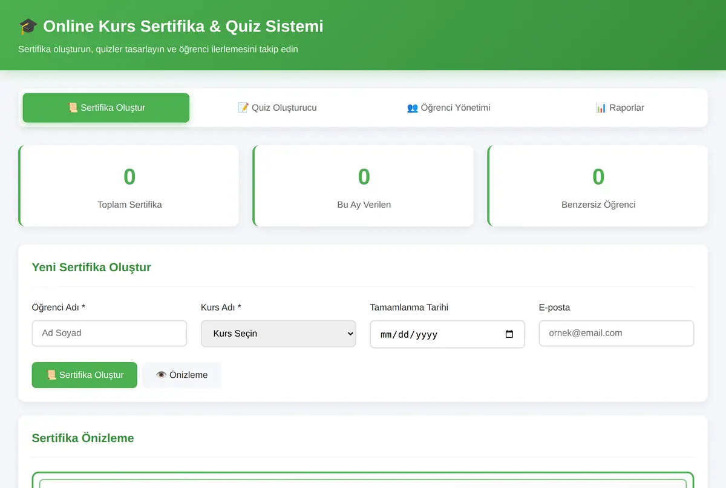Click the header subtitle about Sertifika oluşturun
Screen dimensions: 726x488
point(158,49)
